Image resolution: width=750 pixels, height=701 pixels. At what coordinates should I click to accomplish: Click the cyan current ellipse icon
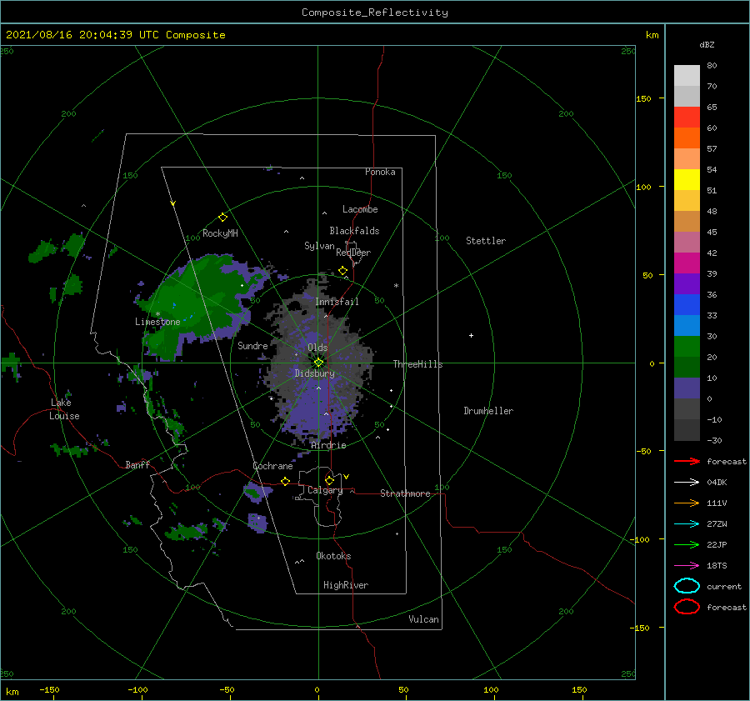[687, 586]
